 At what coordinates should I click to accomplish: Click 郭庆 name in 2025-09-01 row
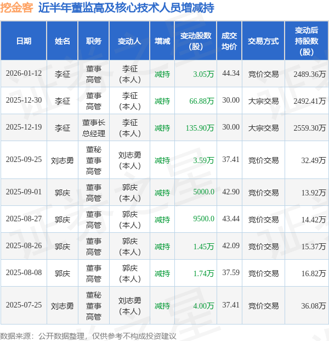pos(63,193)
